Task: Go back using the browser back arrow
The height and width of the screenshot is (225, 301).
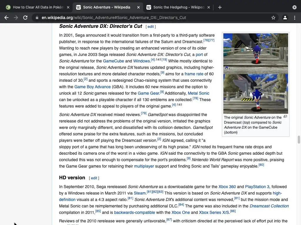Action: tap(6, 18)
